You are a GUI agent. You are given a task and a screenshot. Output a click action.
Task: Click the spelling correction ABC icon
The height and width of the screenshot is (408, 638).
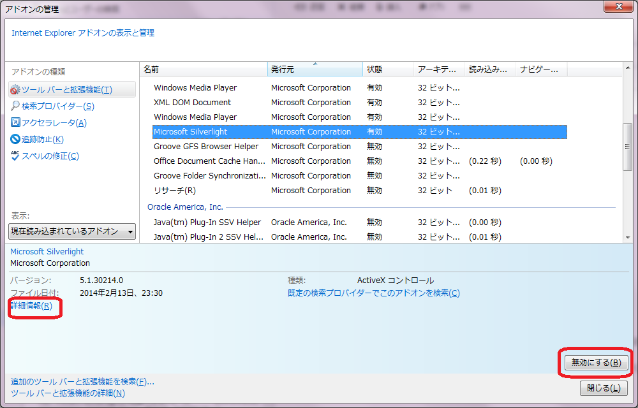(15, 156)
